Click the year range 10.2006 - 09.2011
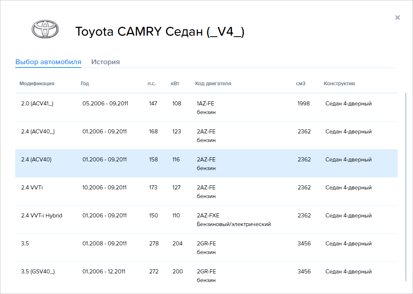 [x=104, y=187]
